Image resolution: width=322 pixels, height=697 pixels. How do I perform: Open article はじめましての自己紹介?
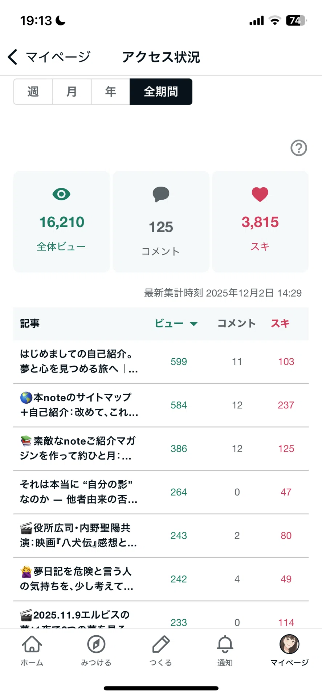pyautogui.click(x=161, y=362)
